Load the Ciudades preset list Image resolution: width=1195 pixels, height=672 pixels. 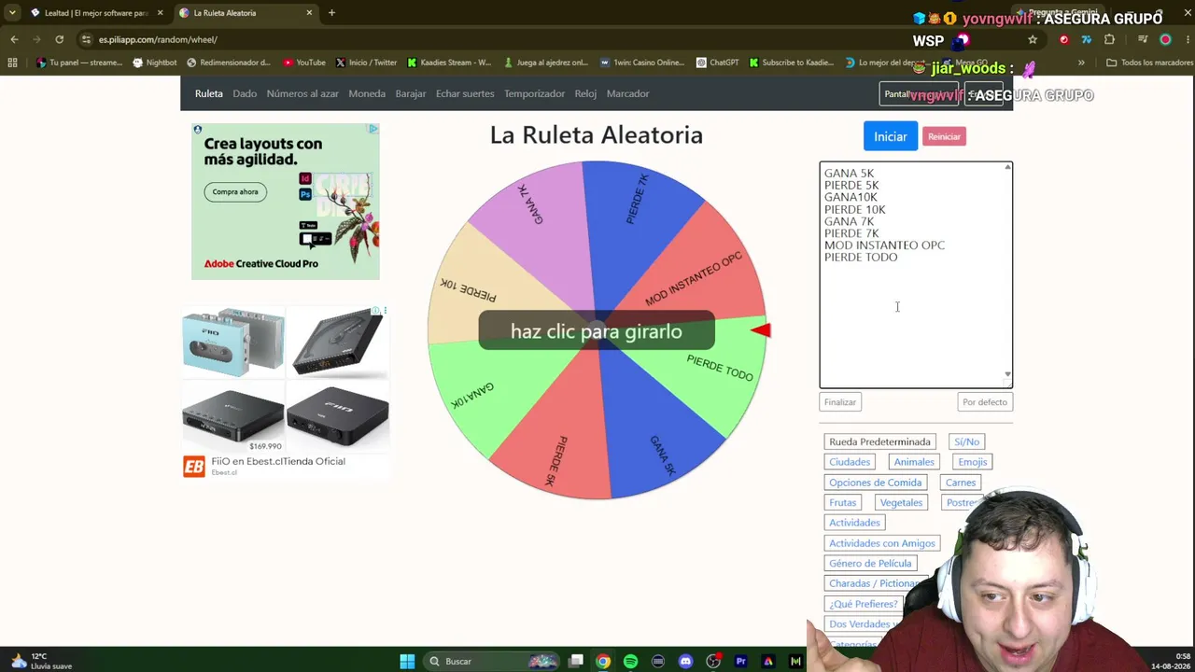pyautogui.click(x=850, y=462)
